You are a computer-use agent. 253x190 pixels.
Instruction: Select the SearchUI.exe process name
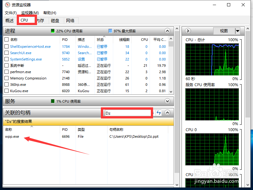[21, 53]
